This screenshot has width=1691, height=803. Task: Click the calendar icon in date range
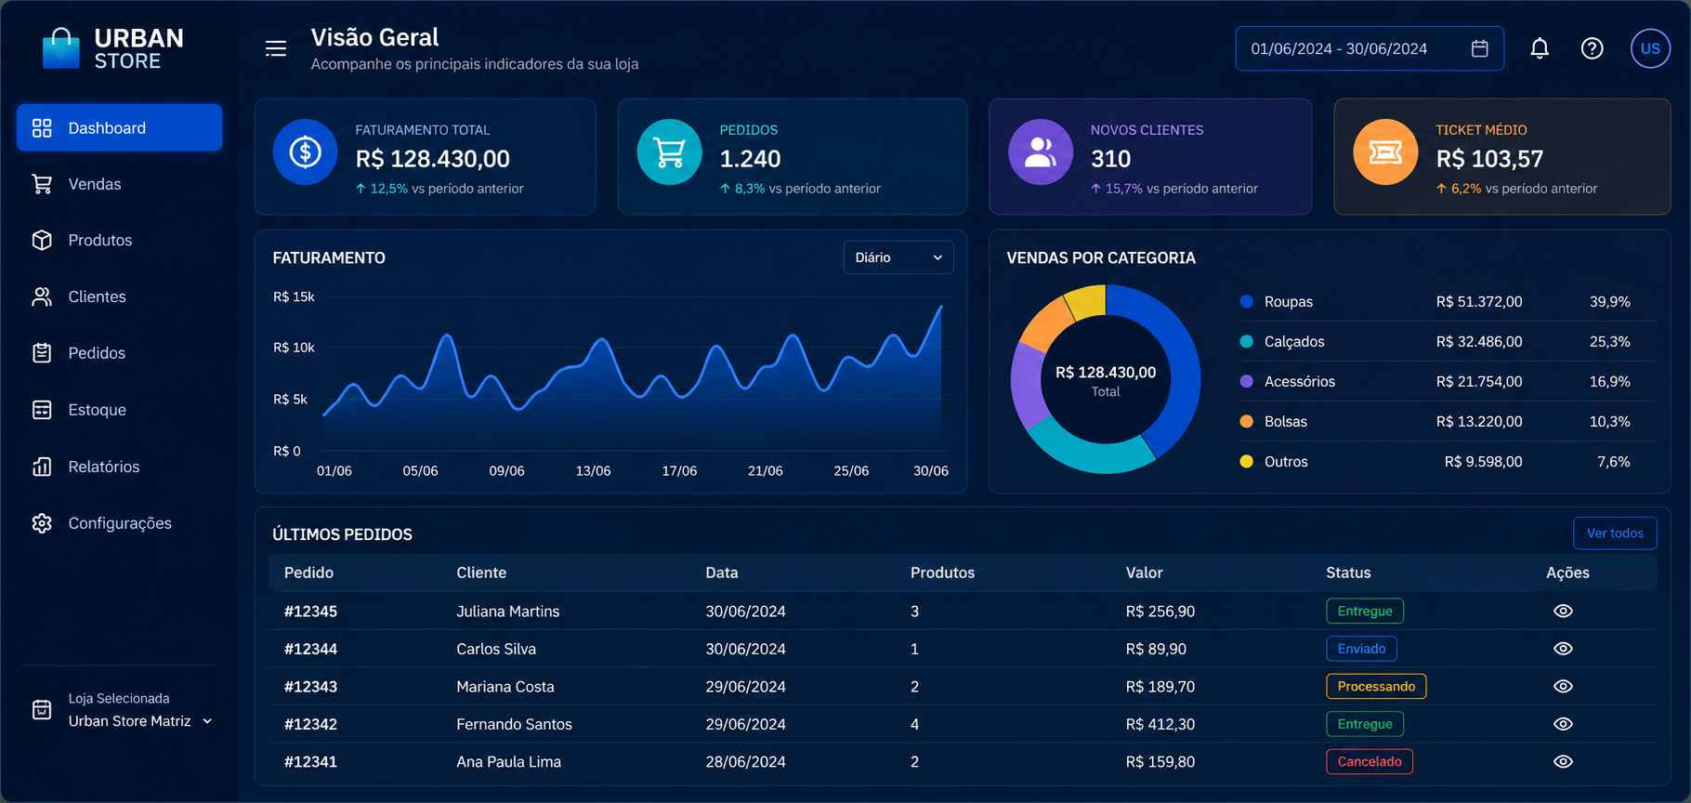coord(1480,48)
